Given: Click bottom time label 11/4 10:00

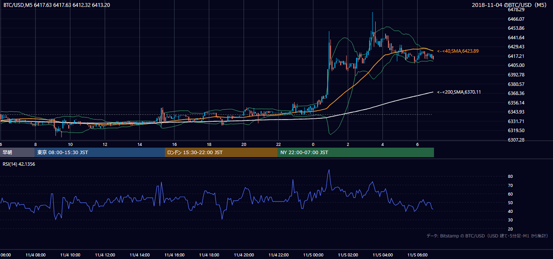Looking at the screenshot, I should click(x=70, y=255).
